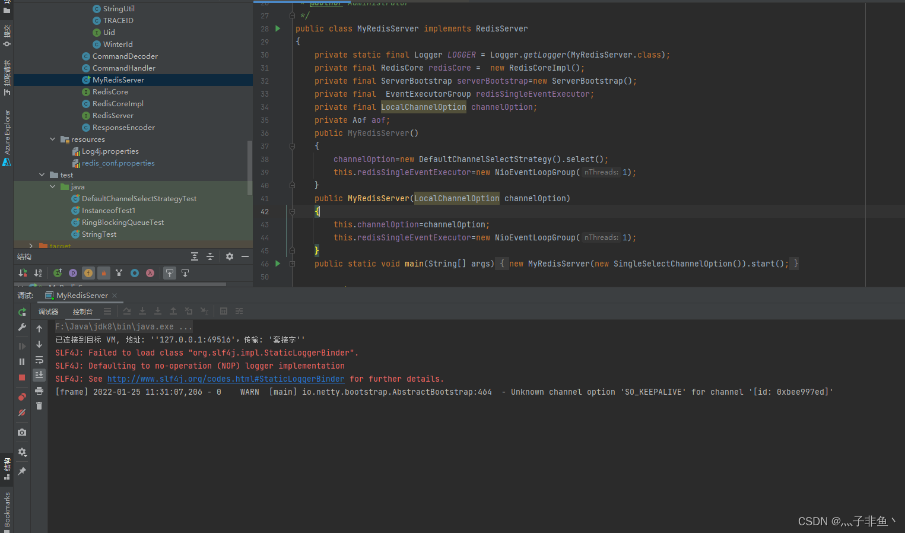Stop the MyRedisServer debug process
The width and height of the screenshot is (905, 533).
pyautogui.click(x=22, y=377)
